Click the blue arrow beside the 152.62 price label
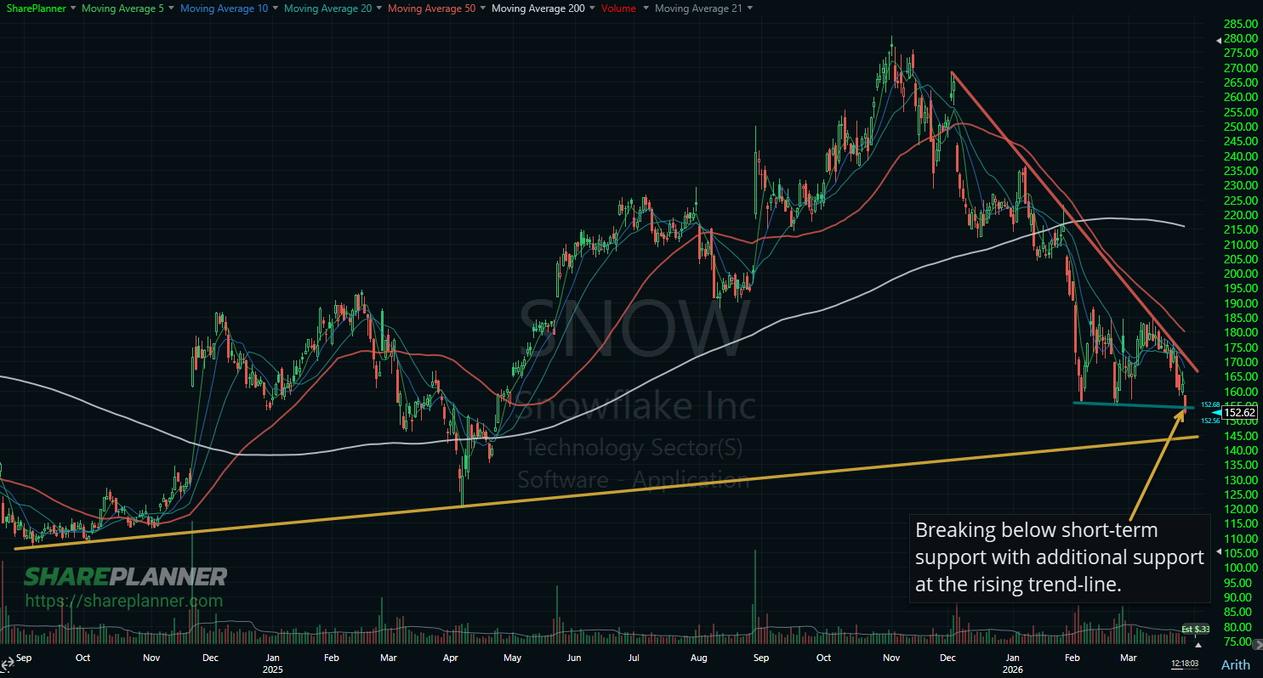Viewport: 1263px width, 678px height. (x=1218, y=412)
